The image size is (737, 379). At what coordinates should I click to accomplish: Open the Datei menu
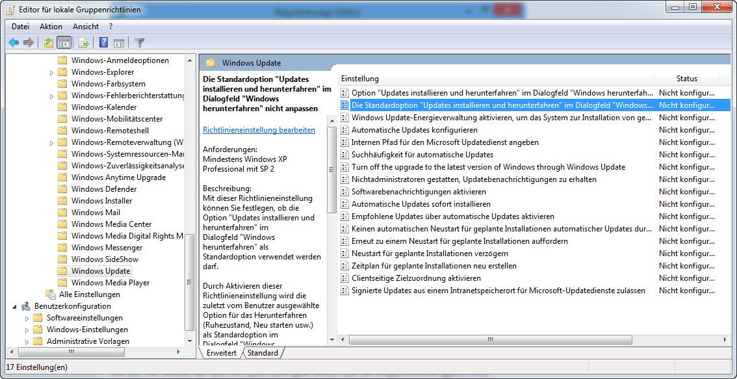coord(21,27)
